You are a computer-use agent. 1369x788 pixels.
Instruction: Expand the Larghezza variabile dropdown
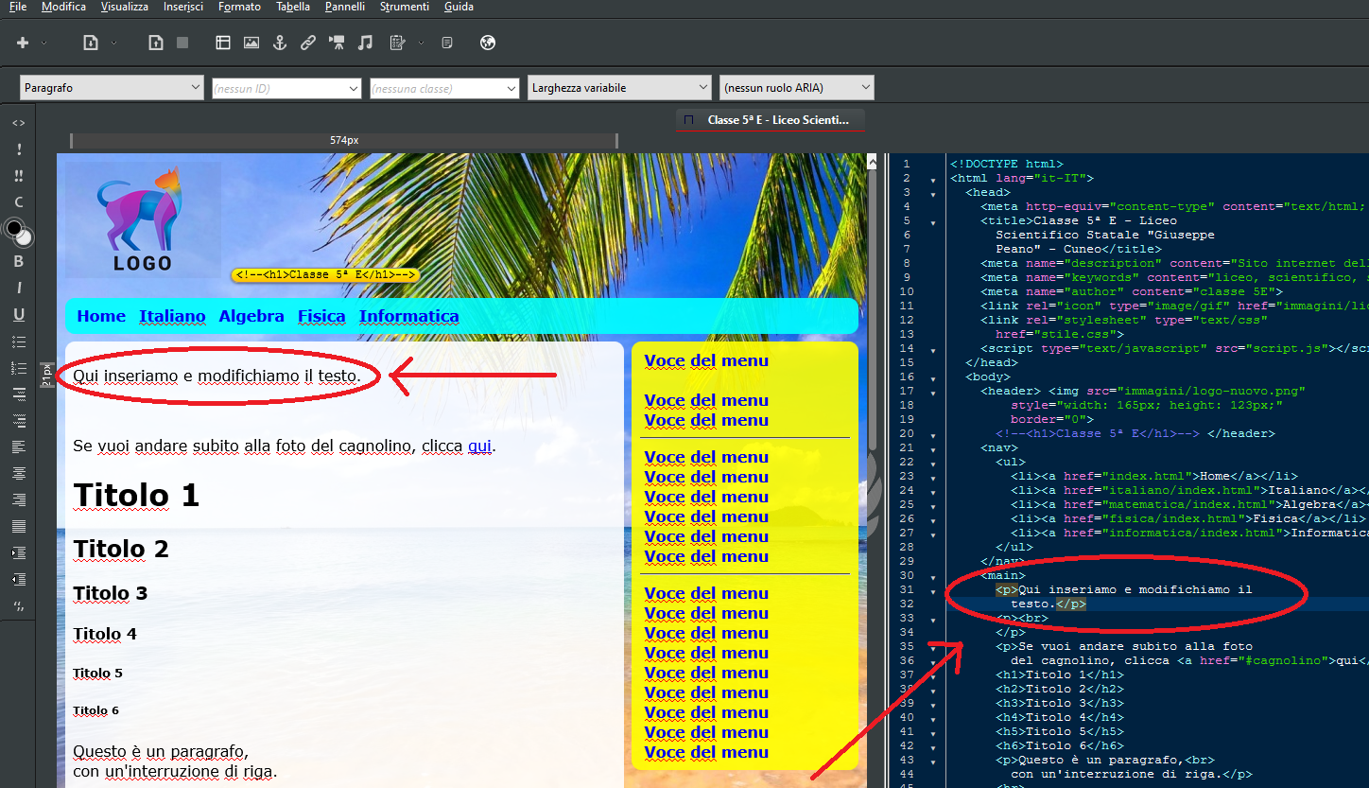tap(619, 88)
